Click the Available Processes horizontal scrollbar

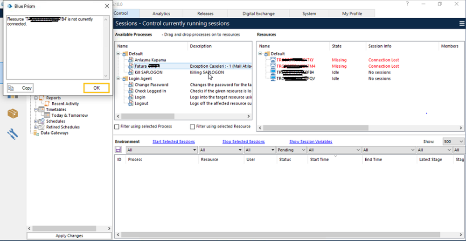click(183, 116)
